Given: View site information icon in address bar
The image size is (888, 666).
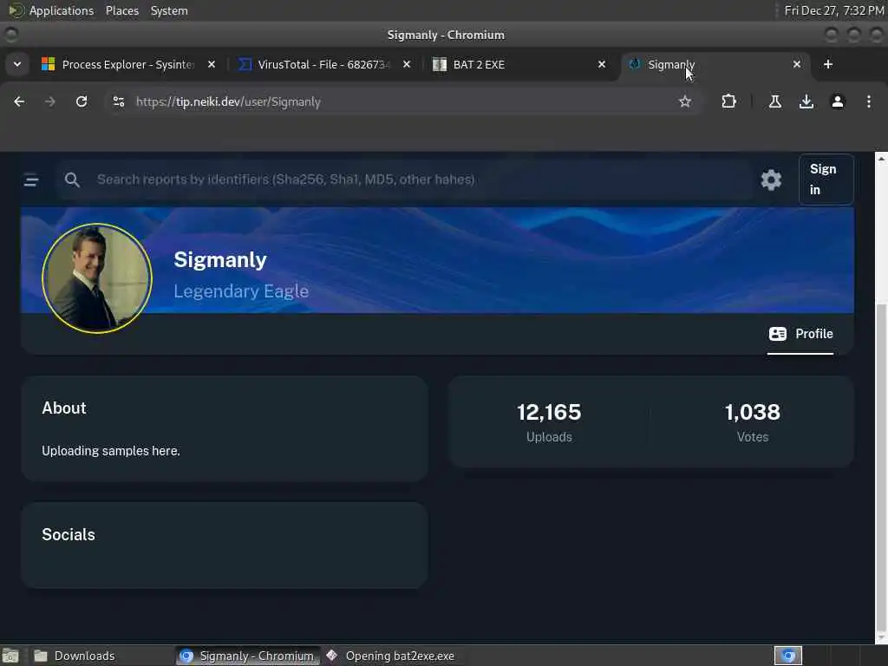Looking at the screenshot, I should tap(118, 101).
